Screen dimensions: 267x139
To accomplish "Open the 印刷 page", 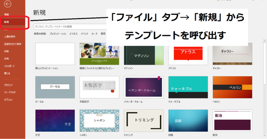I will 6,51.
